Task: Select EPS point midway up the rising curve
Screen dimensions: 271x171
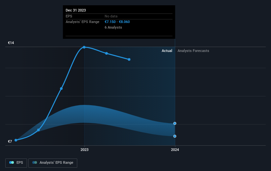Action: point(61,88)
